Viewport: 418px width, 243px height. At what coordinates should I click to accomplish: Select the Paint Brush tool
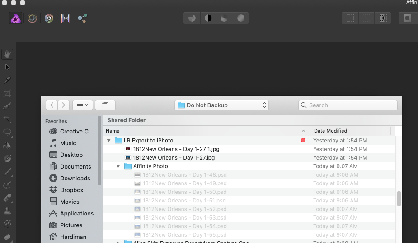[7, 172]
